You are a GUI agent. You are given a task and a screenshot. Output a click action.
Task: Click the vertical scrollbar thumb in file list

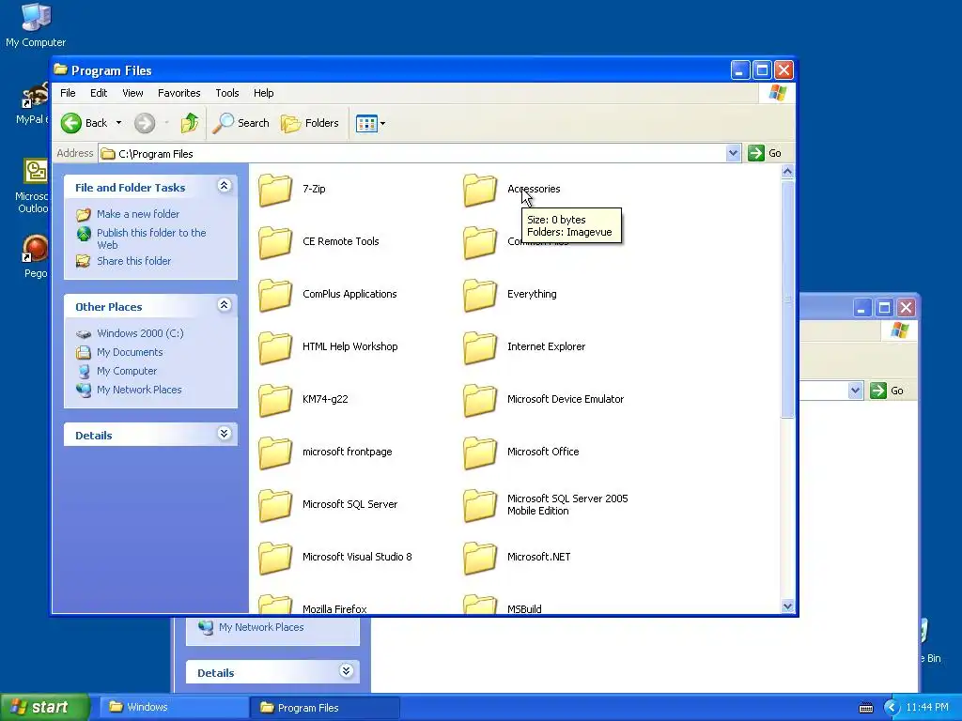pyautogui.click(x=788, y=299)
